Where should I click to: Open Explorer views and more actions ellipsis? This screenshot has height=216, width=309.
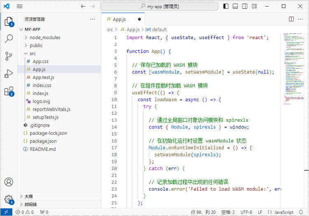pyautogui.click(x=93, y=19)
